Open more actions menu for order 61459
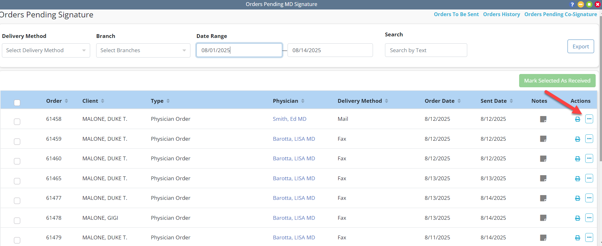This screenshot has width=602, height=246. tap(589, 139)
